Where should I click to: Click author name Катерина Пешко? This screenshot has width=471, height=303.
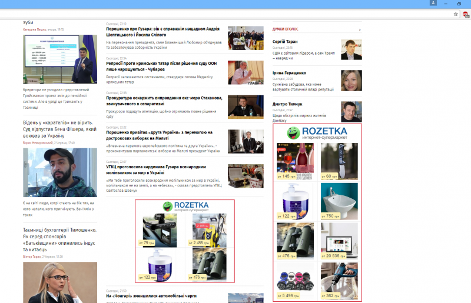pyautogui.click(x=35, y=29)
